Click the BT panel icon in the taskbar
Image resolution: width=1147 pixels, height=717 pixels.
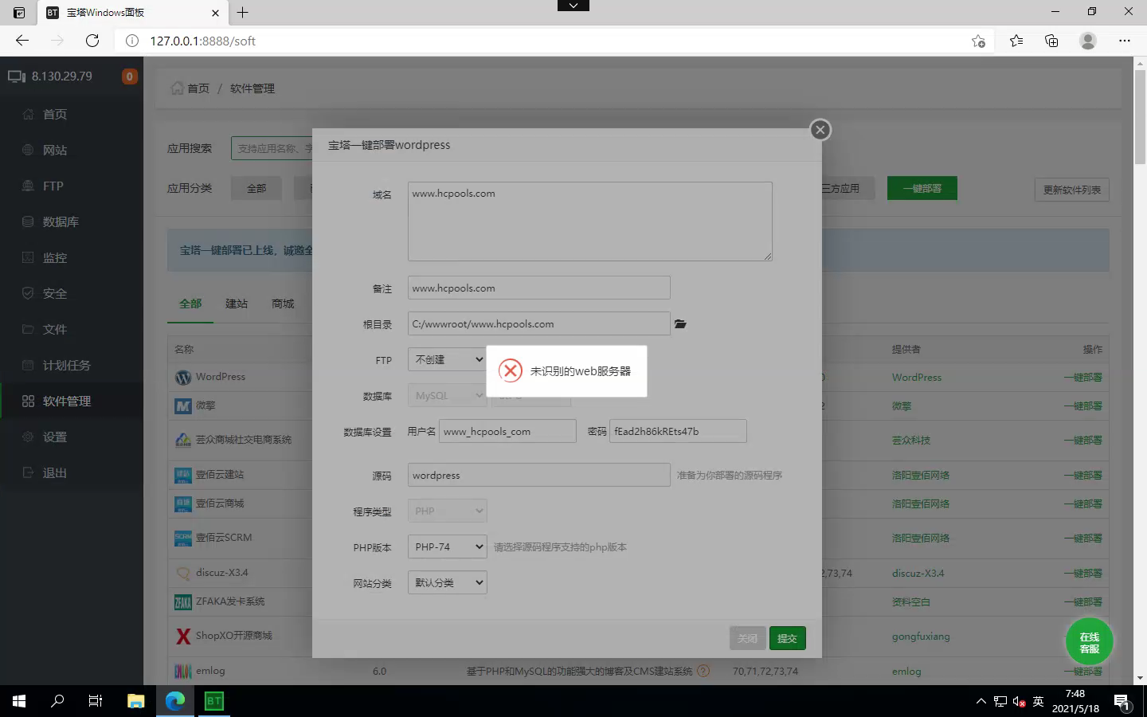tap(213, 701)
